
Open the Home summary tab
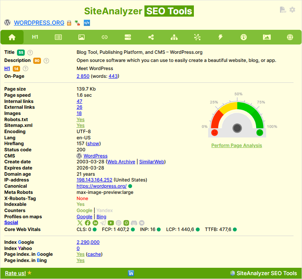tap(12, 37)
